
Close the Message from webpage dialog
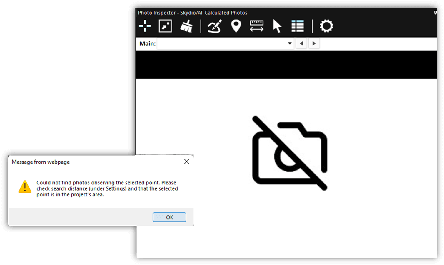click(186, 162)
